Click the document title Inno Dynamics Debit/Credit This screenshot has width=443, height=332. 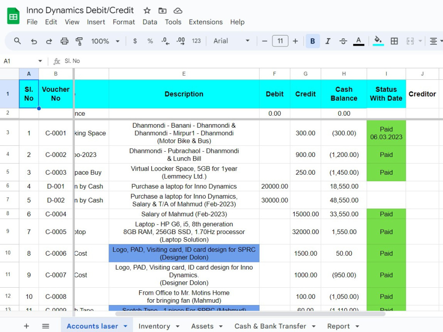(80, 11)
